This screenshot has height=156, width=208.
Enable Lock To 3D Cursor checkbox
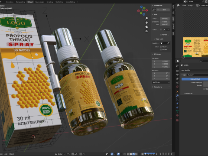coord(161,47)
